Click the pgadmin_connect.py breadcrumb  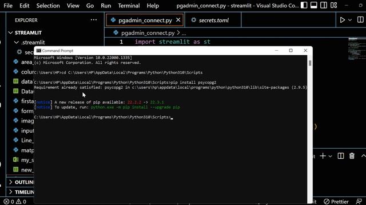[148, 33]
